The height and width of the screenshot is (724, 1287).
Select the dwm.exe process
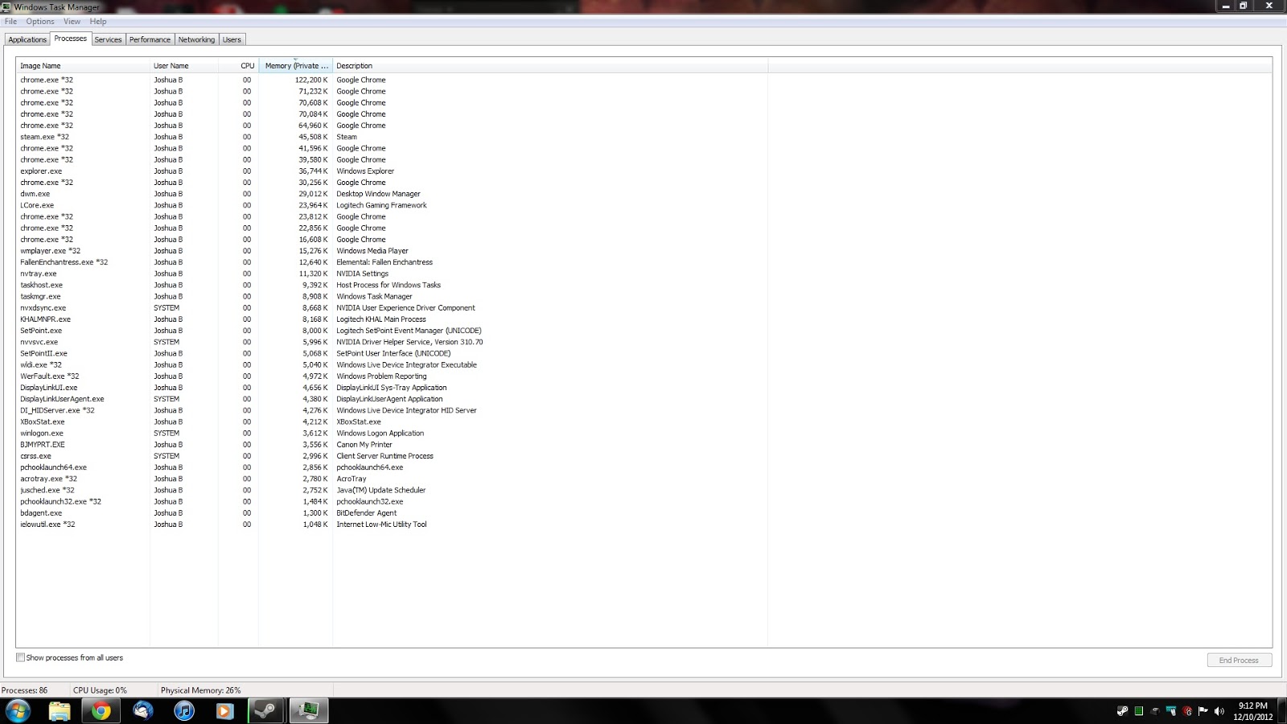35,194
